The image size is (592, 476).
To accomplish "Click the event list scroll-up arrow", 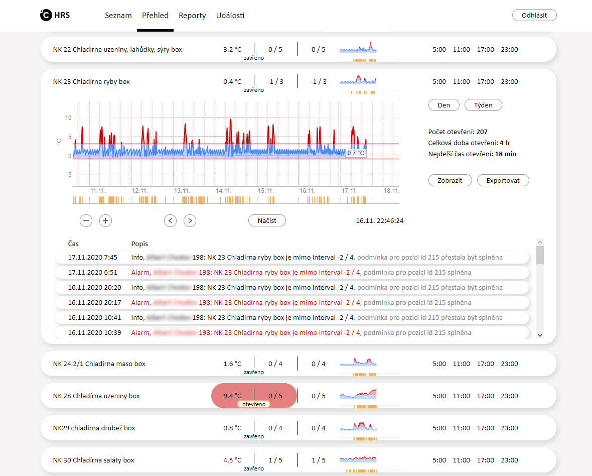I will 540,242.
